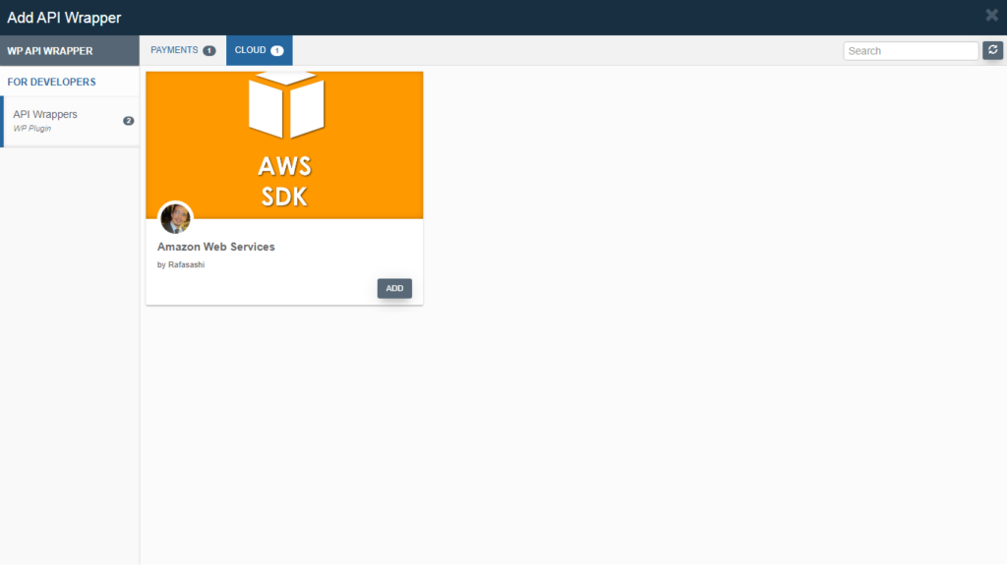Select API Wrappers in the sidebar
Viewport: 1007px width, 566px height.
click(70, 121)
